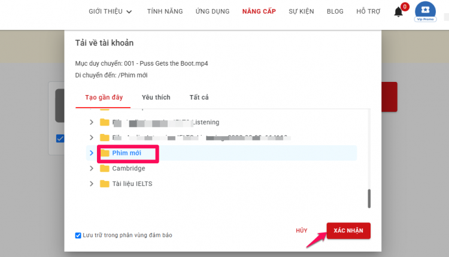Click the Cambridge folder icon
This screenshot has height=257, width=449.
(105, 168)
